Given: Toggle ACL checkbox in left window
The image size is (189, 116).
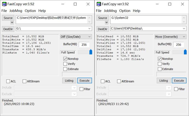Looking at the screenshot, I should point(8,81).
